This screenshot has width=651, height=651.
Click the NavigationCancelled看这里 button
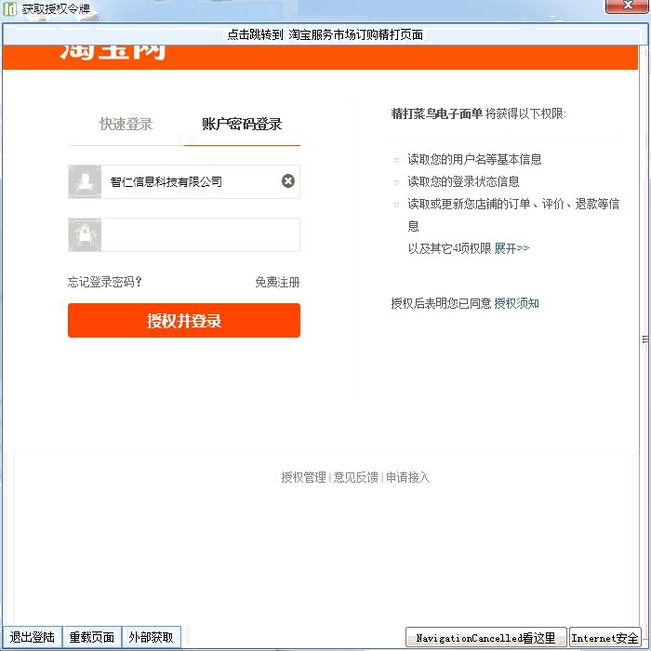pos(485,638)
